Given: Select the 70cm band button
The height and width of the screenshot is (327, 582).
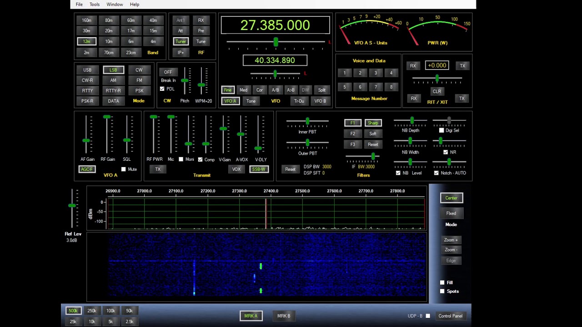Looking at the screenshot, I should point(109,53).
